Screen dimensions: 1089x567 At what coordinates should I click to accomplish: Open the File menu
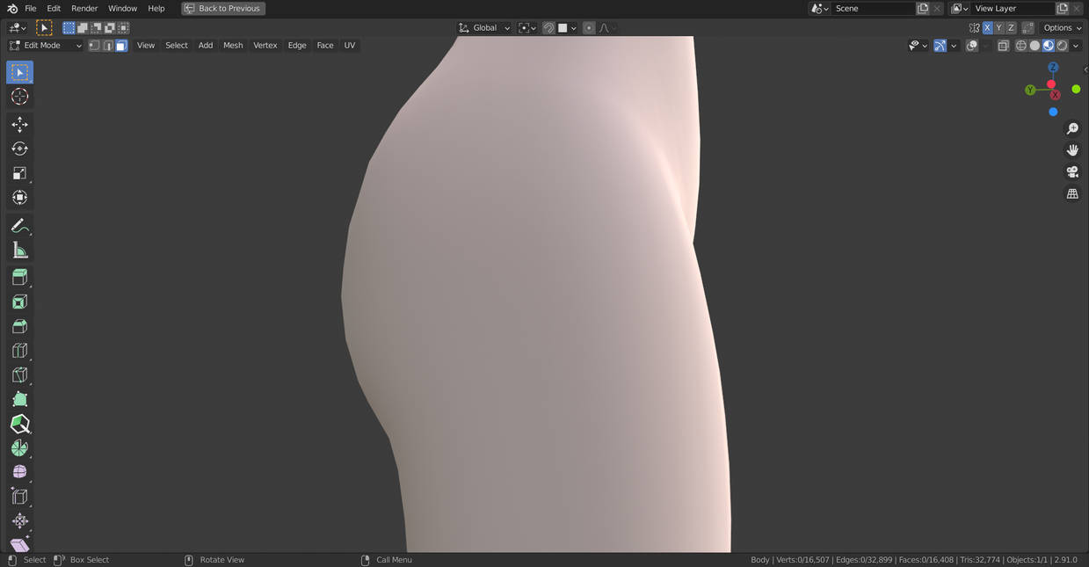point(31,9)
